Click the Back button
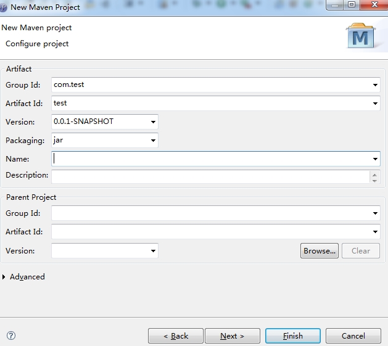 click(x=176, y=336)
